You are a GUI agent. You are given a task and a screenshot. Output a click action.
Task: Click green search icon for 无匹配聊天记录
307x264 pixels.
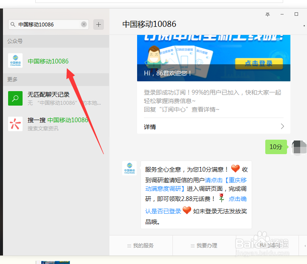point(15,98)
